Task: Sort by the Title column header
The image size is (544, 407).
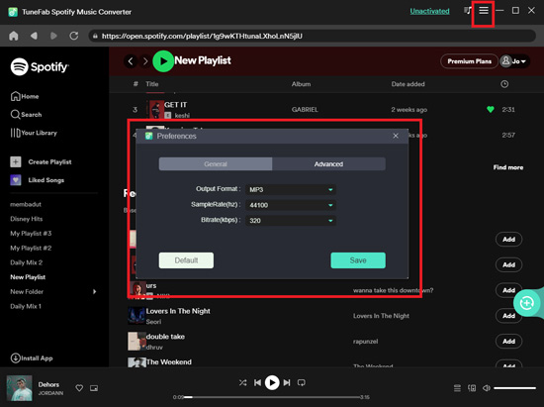Action: (152, 84)
